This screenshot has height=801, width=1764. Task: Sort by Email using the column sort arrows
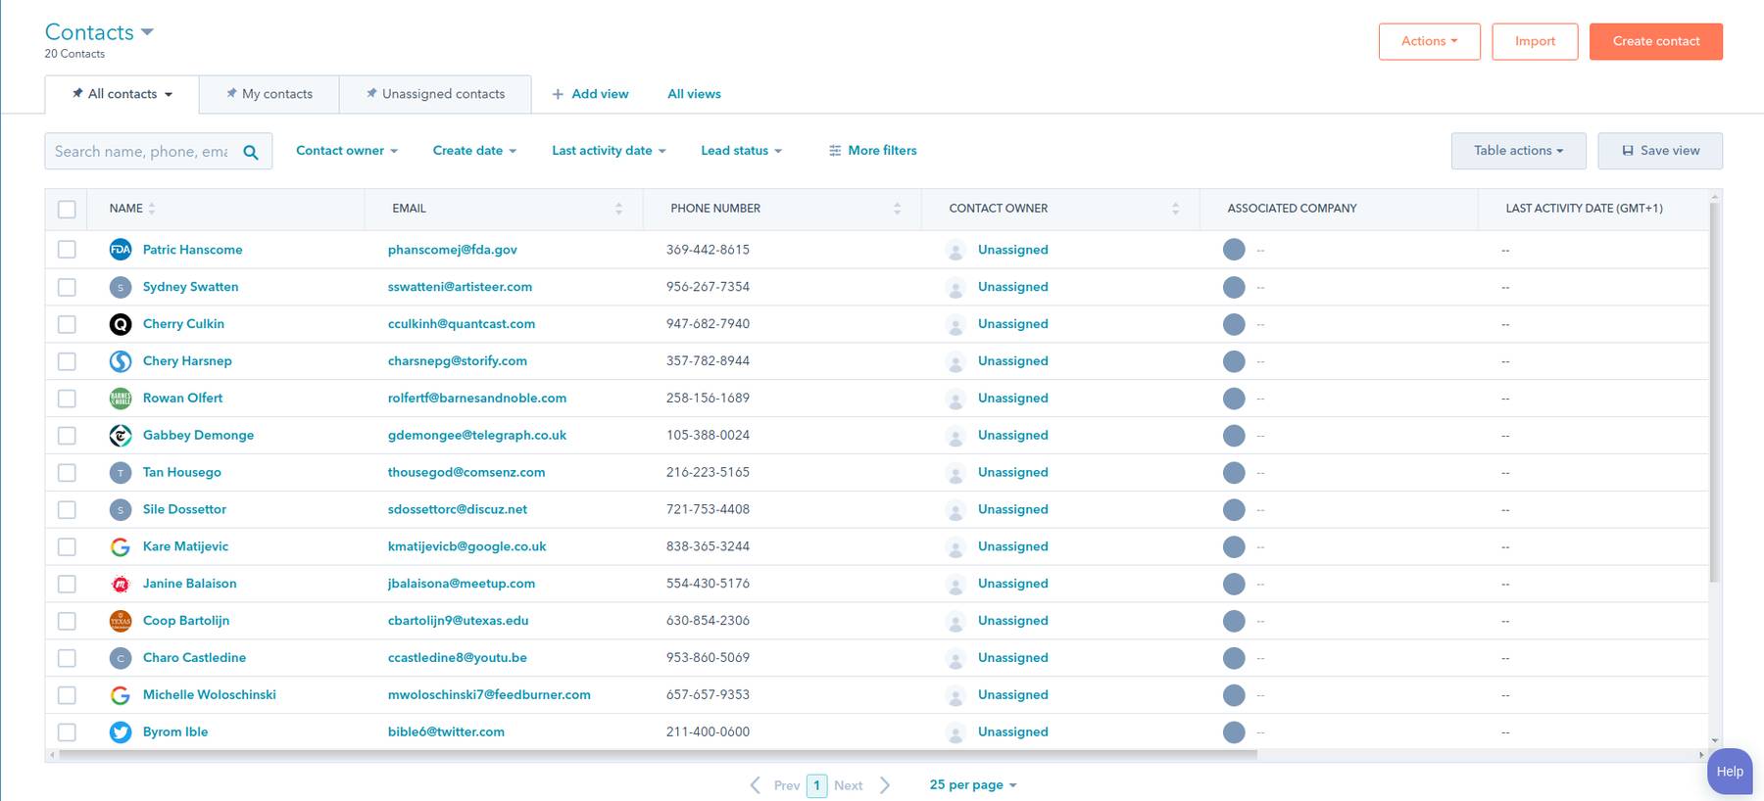coord(618,209)
